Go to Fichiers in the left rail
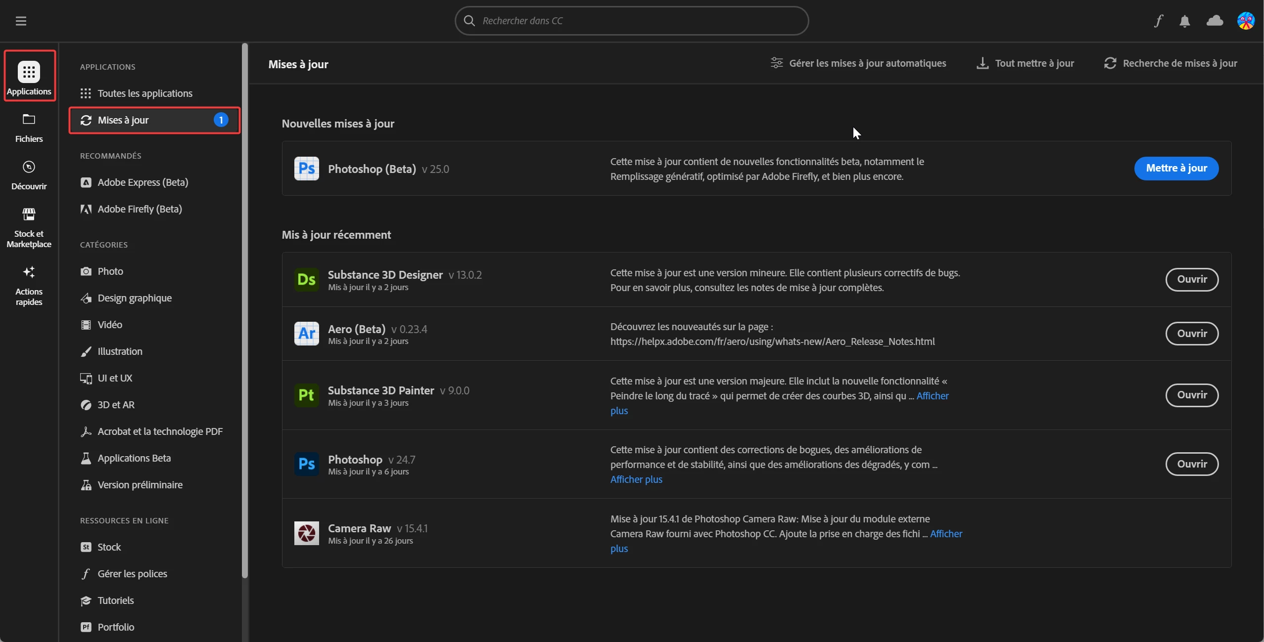Image resolution: width=1264 pixels, height=642 pixels. tap(29, 128)
